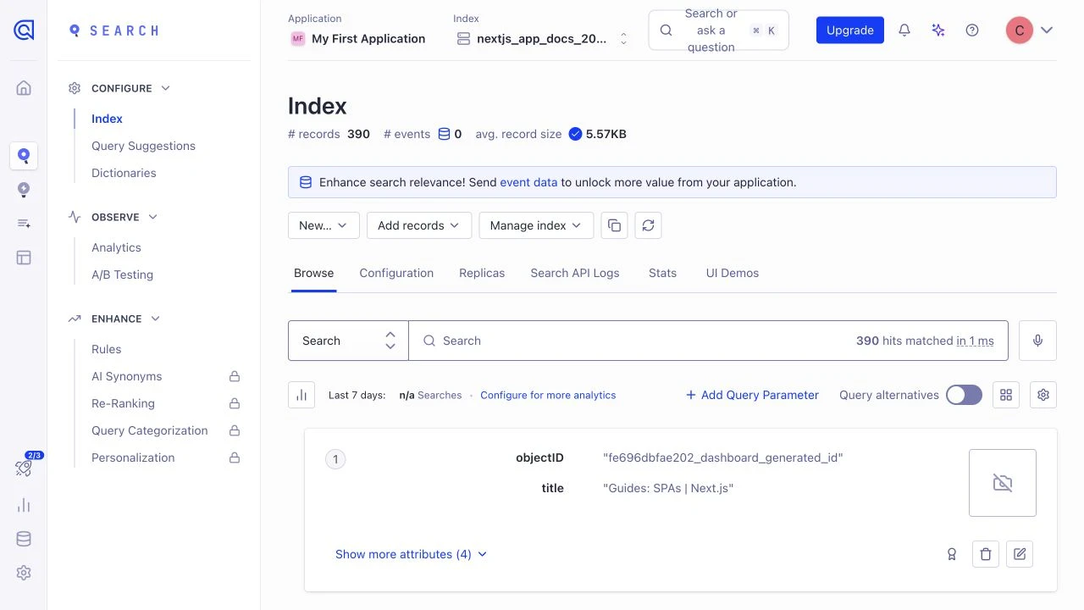Screen dimensions: 1084x610
Task: Open the Search mode selector dropdown
Action: click(x=348, y=341)
